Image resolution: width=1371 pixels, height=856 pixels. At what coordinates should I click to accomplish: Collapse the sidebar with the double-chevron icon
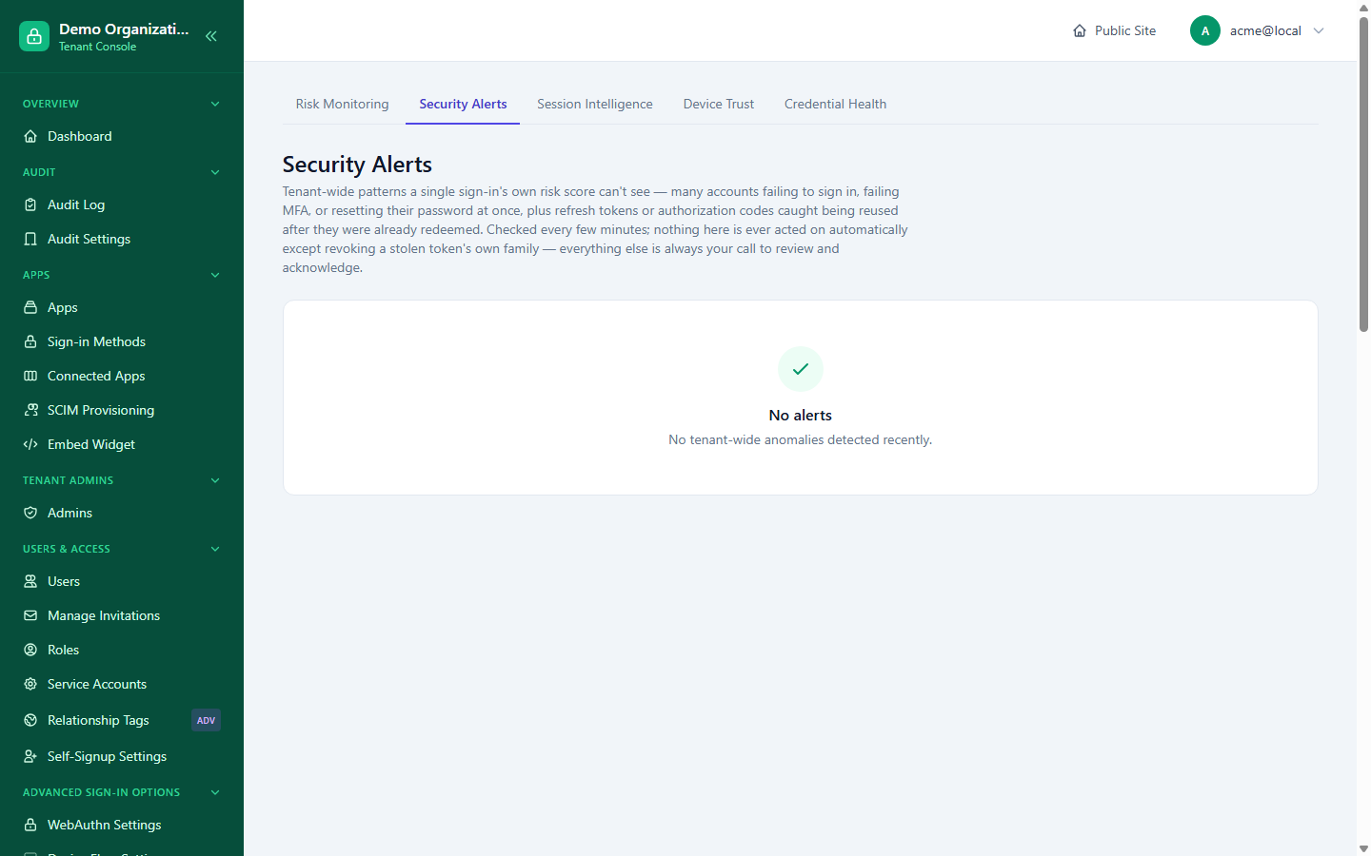coord(211,36)
